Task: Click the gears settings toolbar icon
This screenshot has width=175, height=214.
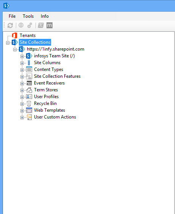Action: [29, 25]
